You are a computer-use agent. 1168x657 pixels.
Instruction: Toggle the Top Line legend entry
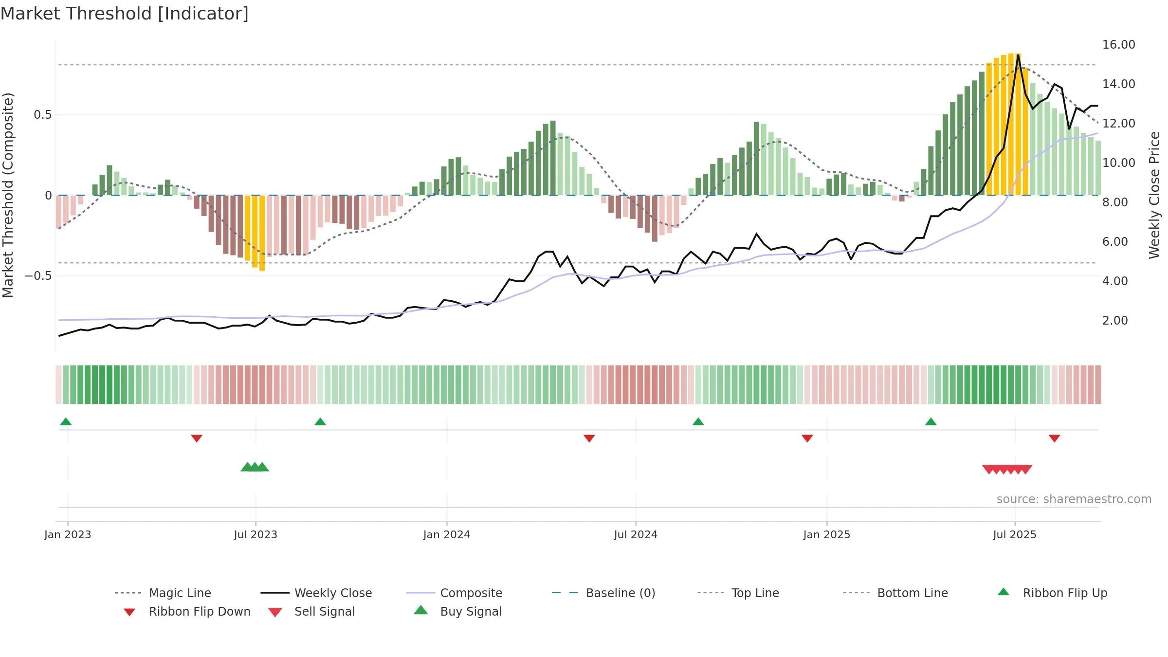pyautogui.click(x=738, y=593)
